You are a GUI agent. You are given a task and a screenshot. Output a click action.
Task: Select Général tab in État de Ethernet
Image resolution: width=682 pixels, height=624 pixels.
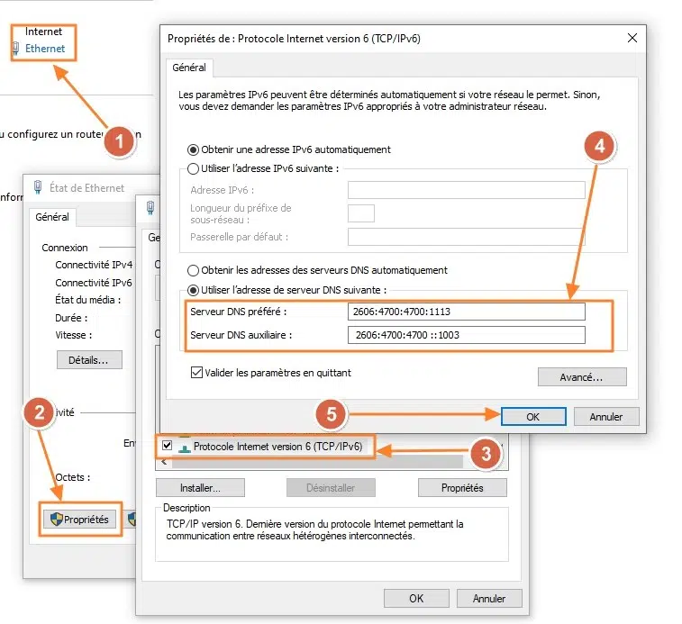pos(52,217)
